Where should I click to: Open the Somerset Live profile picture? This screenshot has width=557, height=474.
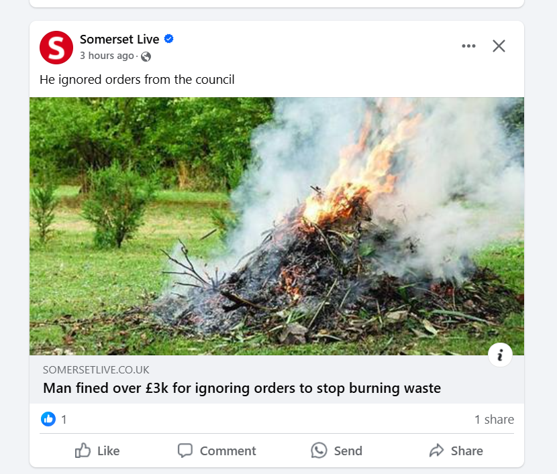[56, 47]
